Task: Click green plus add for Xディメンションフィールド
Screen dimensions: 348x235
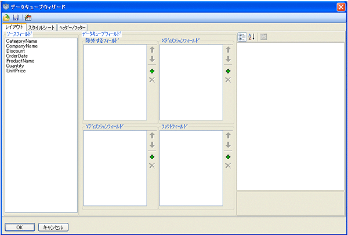Action: click(x=228, y=71)
